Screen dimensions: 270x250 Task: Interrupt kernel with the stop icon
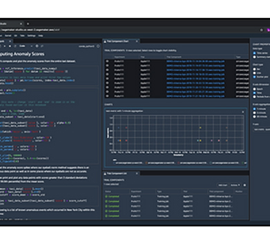click(10, 46)
